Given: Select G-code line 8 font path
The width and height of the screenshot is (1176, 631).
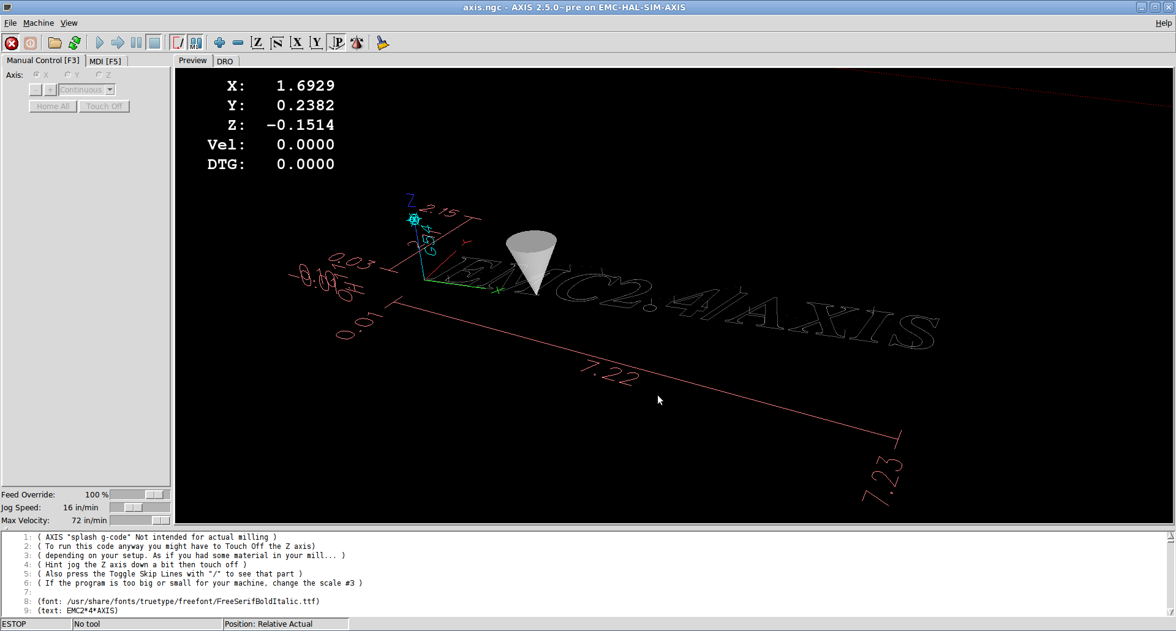Looking at the screenshot, I should click(179, 602).
